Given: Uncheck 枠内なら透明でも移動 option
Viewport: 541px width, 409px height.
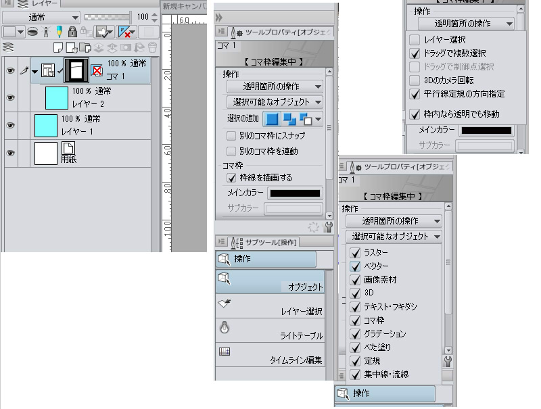Looking at the screenshot, I should (415, 114).
